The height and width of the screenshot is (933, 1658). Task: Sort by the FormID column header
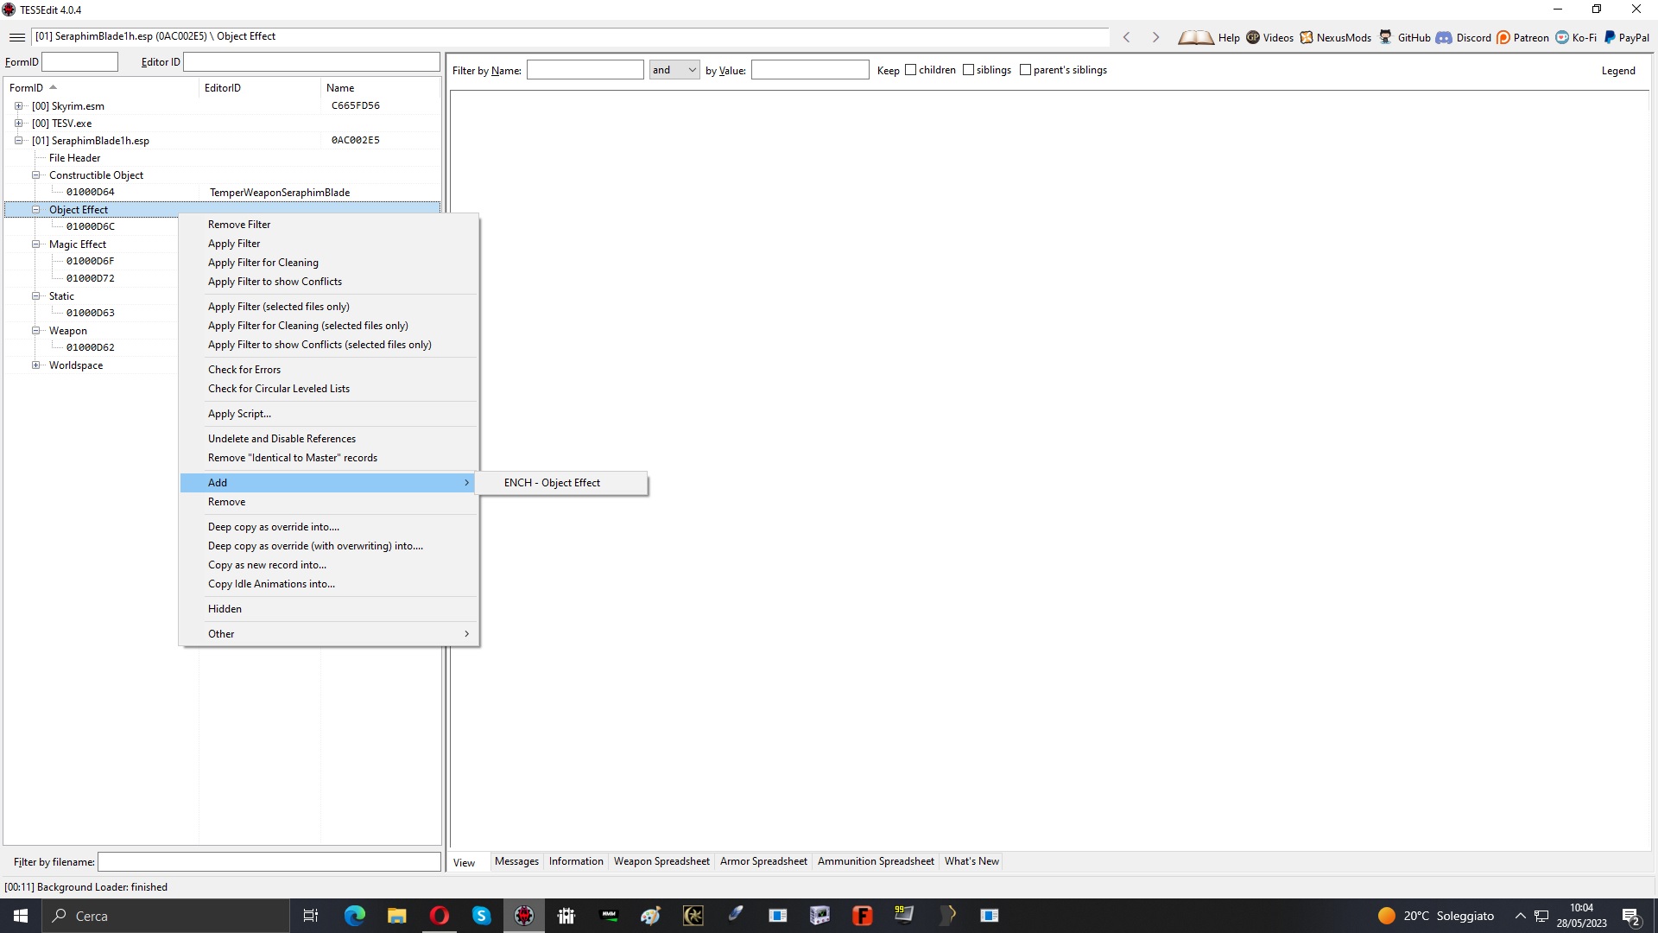101,88
